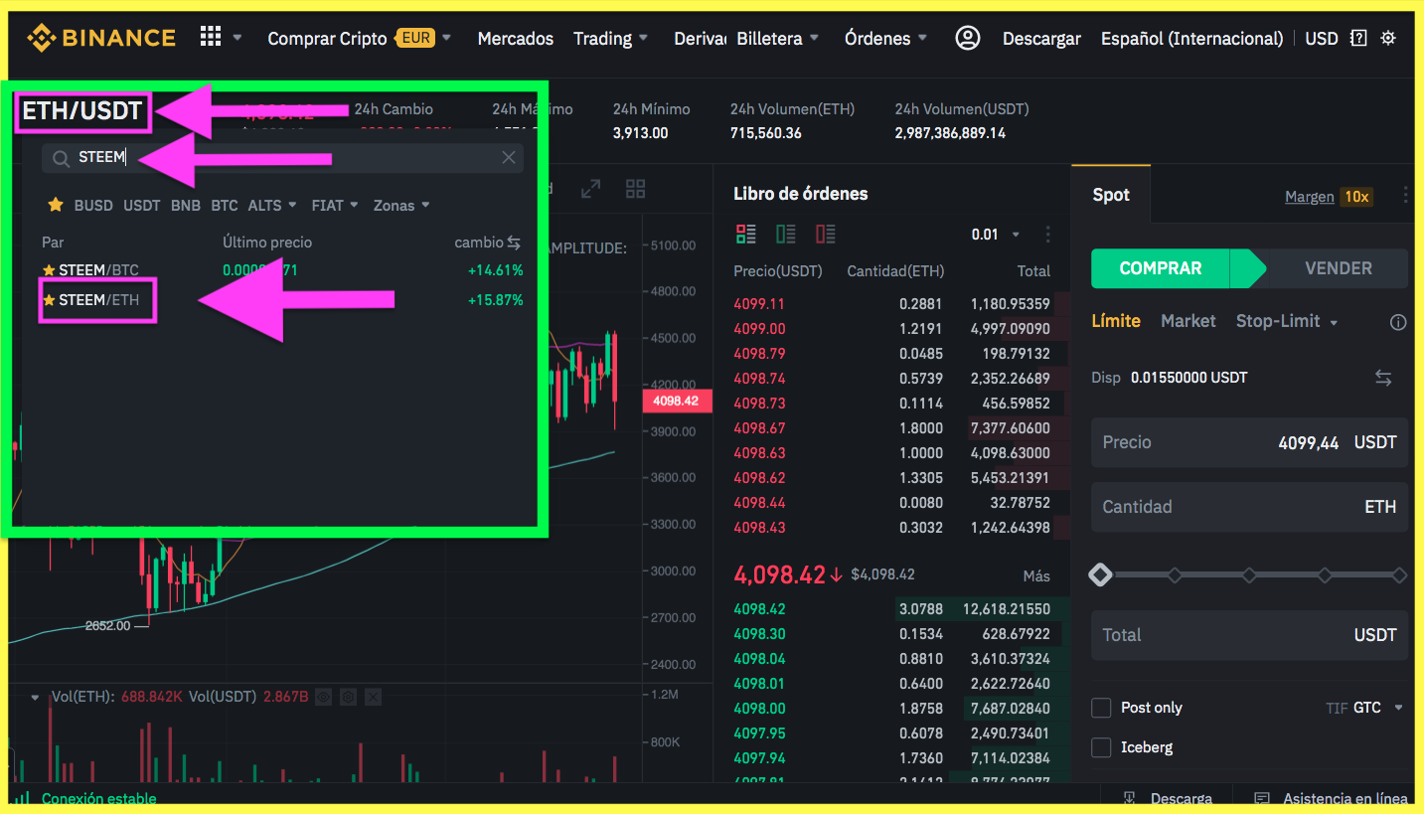
Task: Click the amount slider diamond handle
Action: tap(1100, 574)
